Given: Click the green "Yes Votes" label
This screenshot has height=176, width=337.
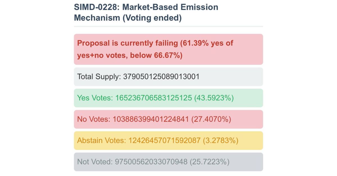Looking at the screenshot, I should pyautogui.click(x=95, y=98).
